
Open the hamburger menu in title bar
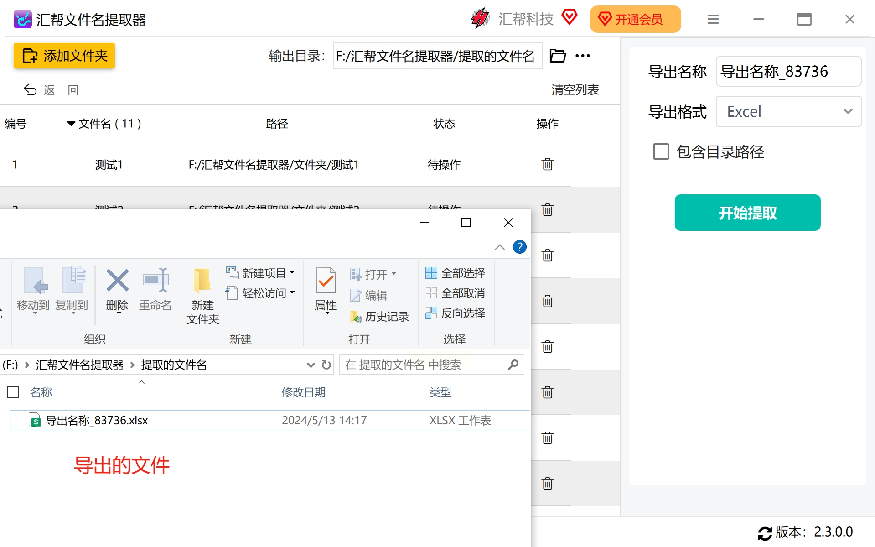point(713,19)
